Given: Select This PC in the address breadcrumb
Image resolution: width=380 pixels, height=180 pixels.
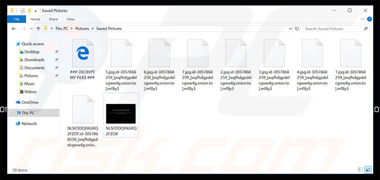Looking at the screenshot, I should (62, 28).
